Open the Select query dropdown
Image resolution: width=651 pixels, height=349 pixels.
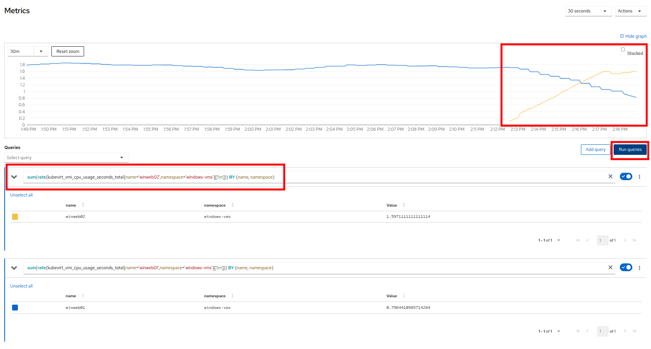[x=66, y=158]
